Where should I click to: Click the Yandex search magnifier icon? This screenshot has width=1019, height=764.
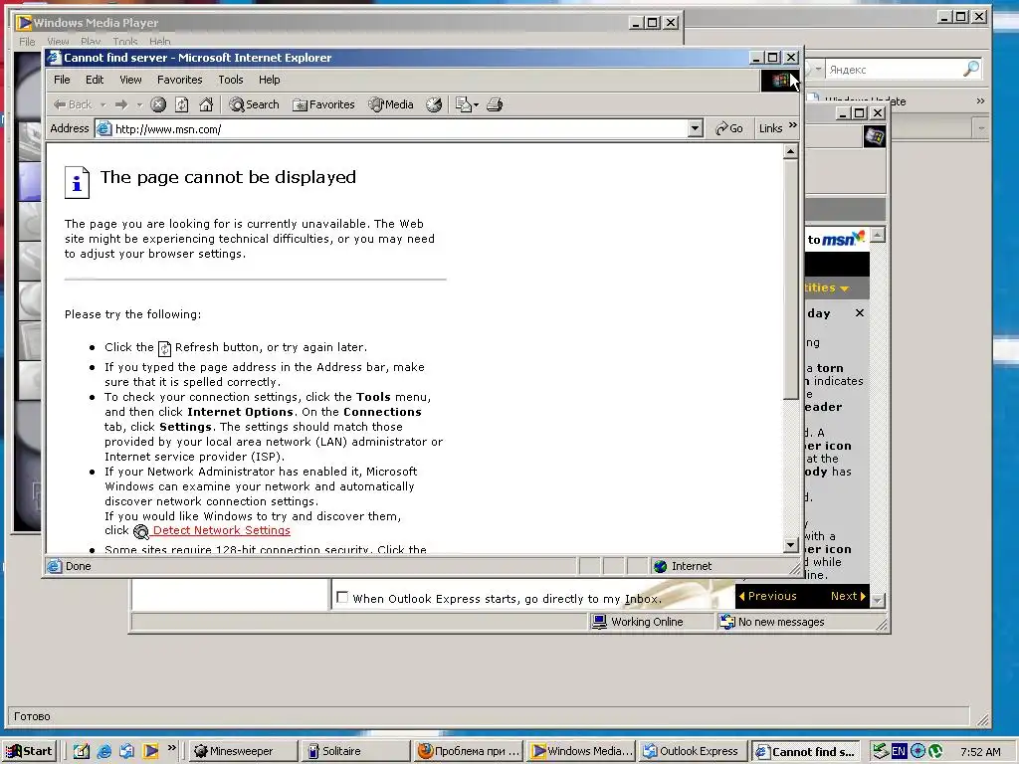(x=971, y=69)
